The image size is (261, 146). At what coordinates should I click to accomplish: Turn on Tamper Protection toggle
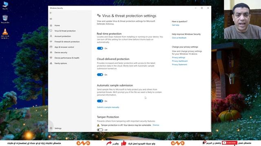100,130
